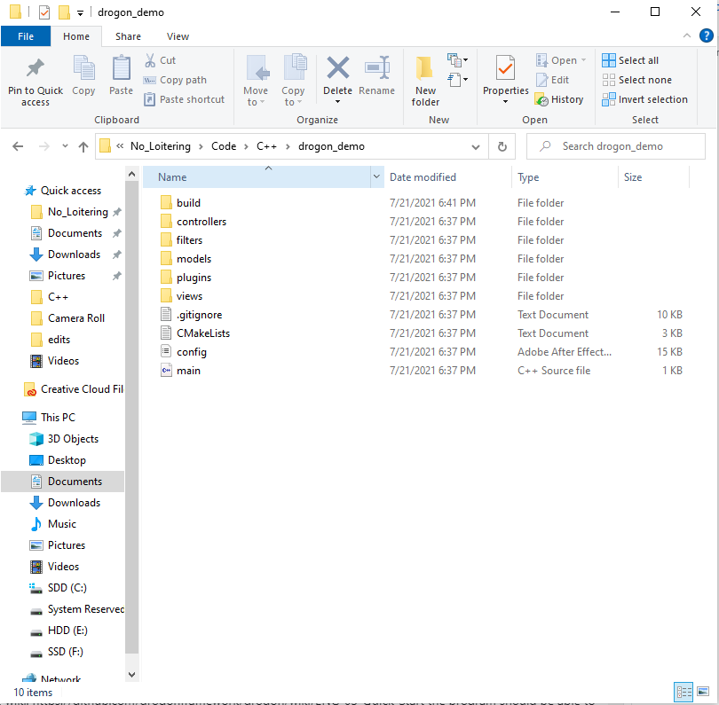The width and height of the screenshot is (719, 705).
Task: Click C++ in address breadcrumb
Action: tap(266, 146)
